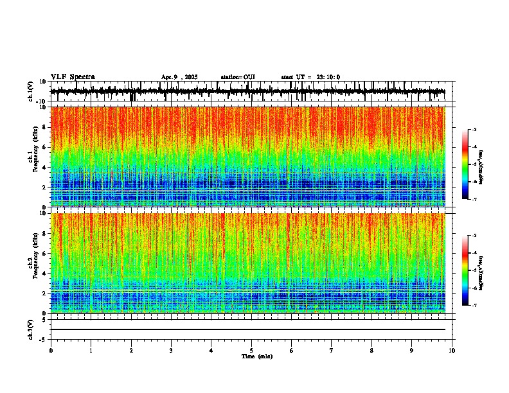509x393 pixels.
Task: Click the ch.2 colorbar log(PSD) unit label
Action: pos(481,274)
